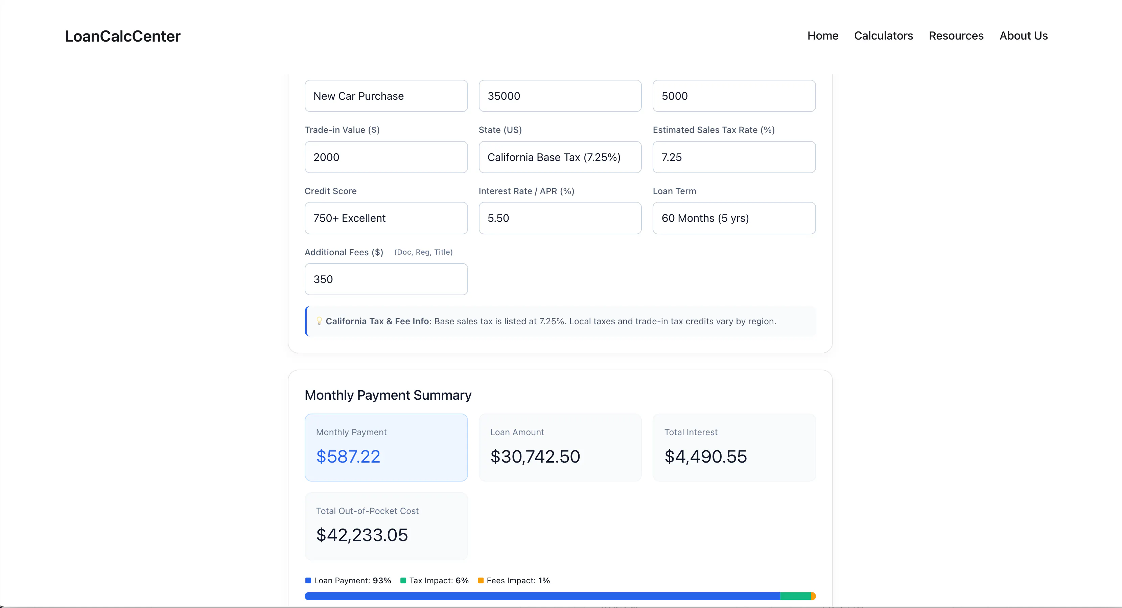1122x608 pixels.
Task: Expand the Credit Score dropdown
Action: coord(386,218)
